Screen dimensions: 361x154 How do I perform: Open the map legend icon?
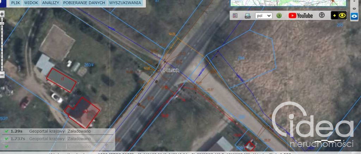(235, 16)
